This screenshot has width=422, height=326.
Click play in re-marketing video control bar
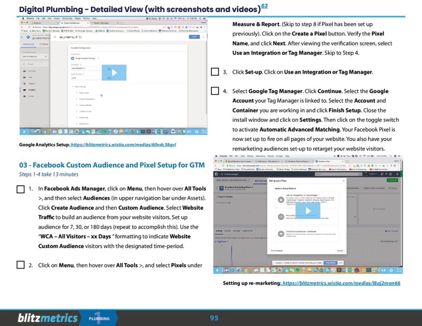pos(218,270)
